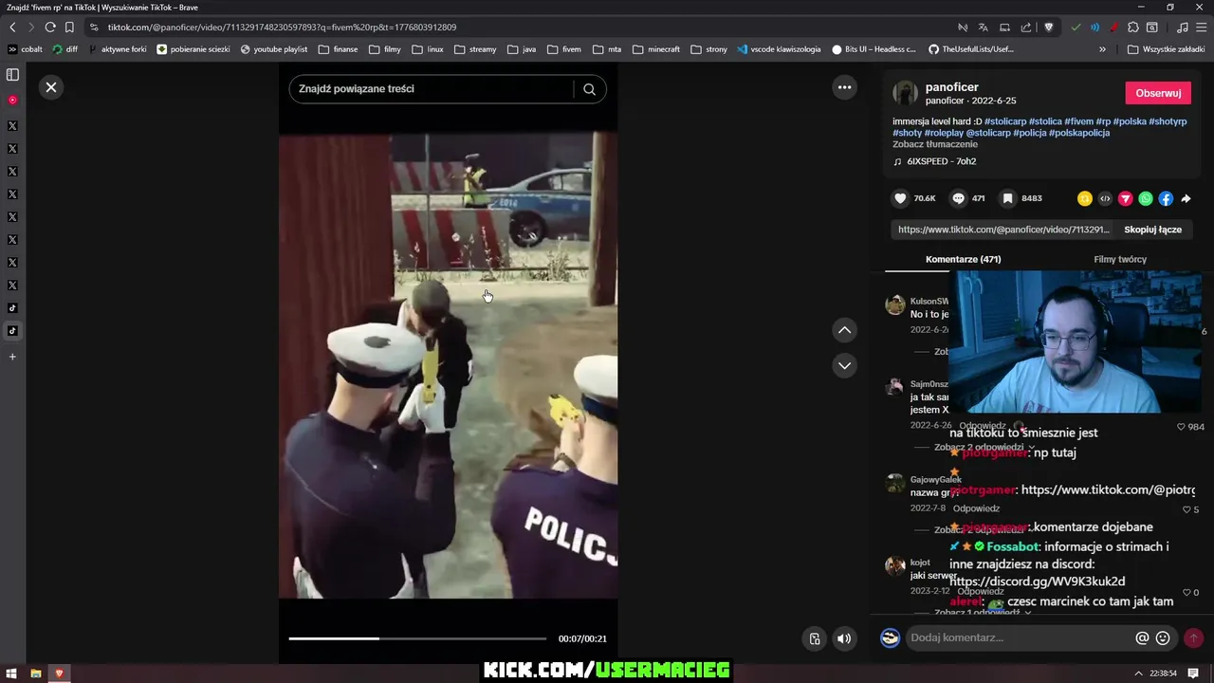1214x683 pixels.
Task: Open comments via speech bubble icon 471
Action: pos(958,198)
